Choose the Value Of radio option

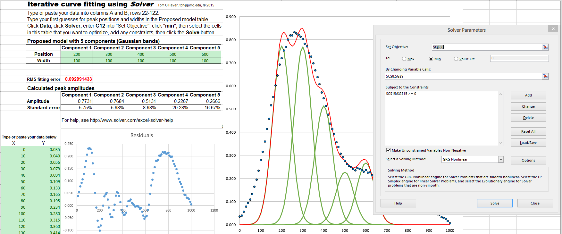456,59
